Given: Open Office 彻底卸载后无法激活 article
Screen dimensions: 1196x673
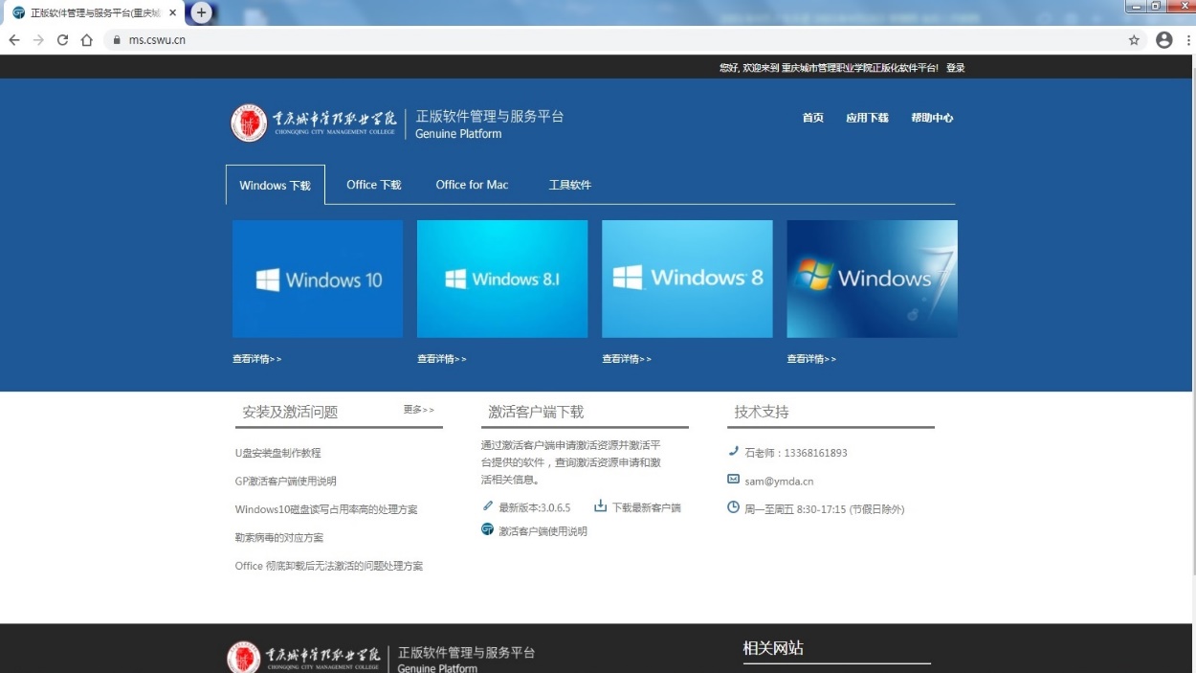Looking at the screenshot, I should (x=329, y=566).
